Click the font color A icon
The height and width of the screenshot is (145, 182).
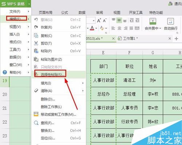click(92, 28)
